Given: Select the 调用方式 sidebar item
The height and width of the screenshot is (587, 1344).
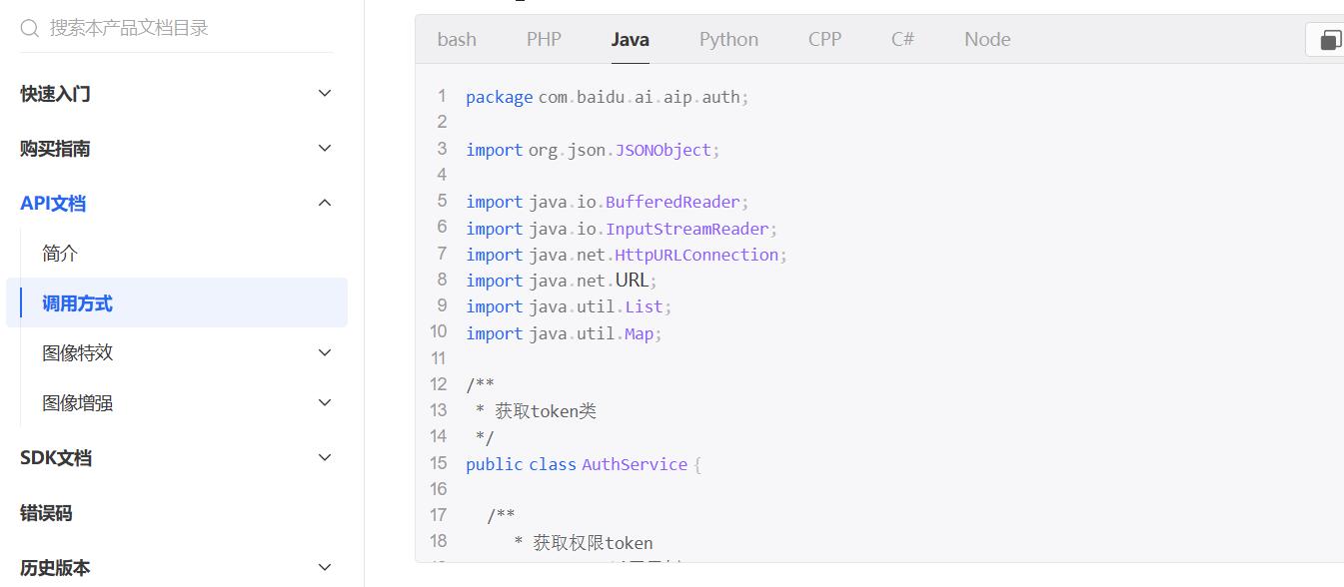Looking at the screenshot, I should 77,303.
